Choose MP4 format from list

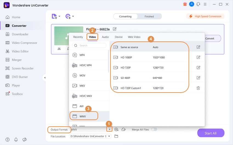coord(89,55)
